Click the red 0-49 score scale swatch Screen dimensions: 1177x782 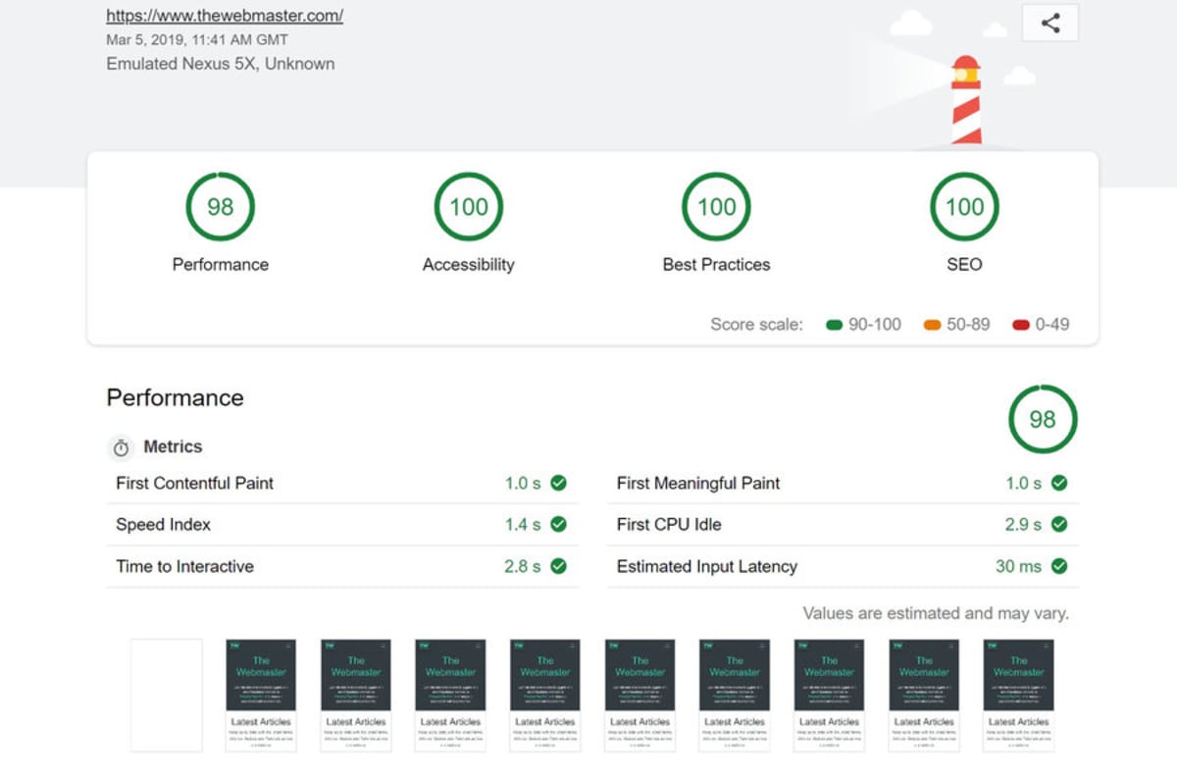pyautogui.click(x=1021, y=325)
